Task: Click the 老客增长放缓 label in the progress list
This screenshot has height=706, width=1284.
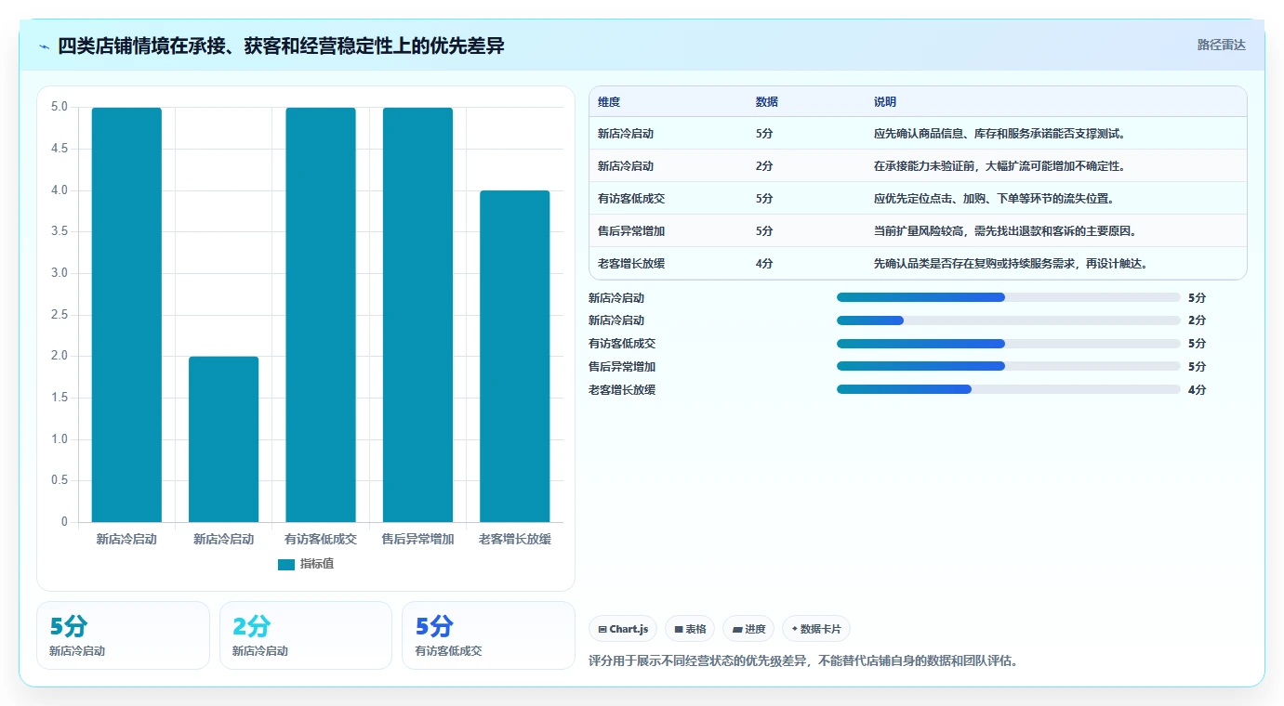Action: pyautogui.click(x=622, y=390)
